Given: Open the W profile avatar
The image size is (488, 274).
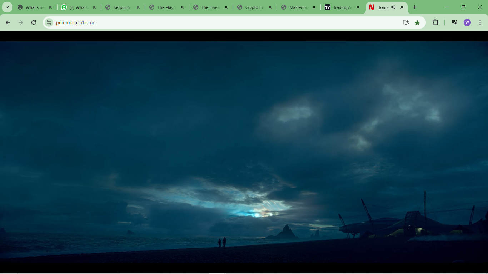Looking at the screenshot, I should pos(467,22).
